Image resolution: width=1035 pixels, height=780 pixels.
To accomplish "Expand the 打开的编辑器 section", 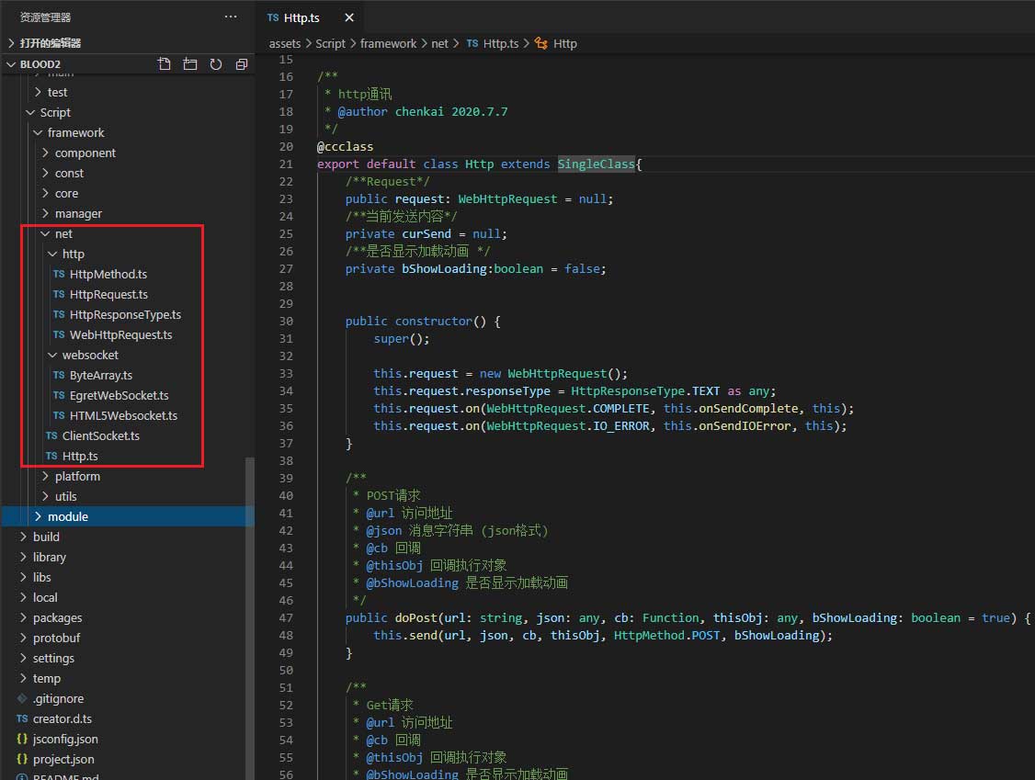I will (11, 43).
